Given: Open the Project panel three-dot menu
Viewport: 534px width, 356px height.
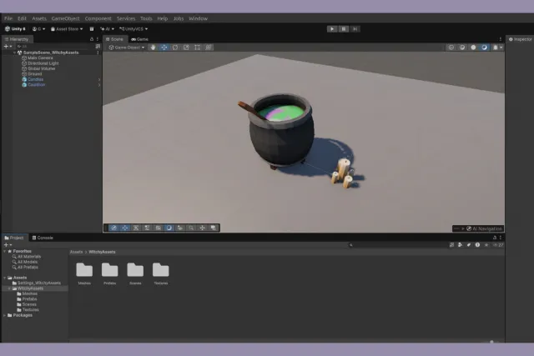Looking at the screenshot, I should pyautogui.click(x=501, y=238).
